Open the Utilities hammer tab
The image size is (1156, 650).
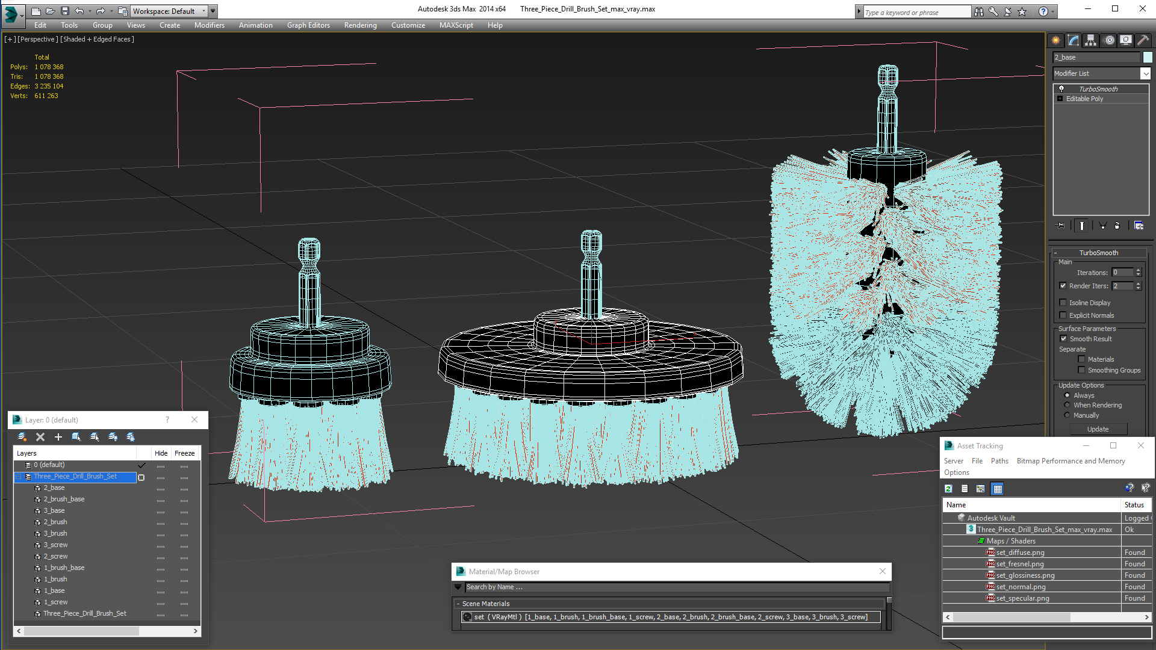(1143, 40)
